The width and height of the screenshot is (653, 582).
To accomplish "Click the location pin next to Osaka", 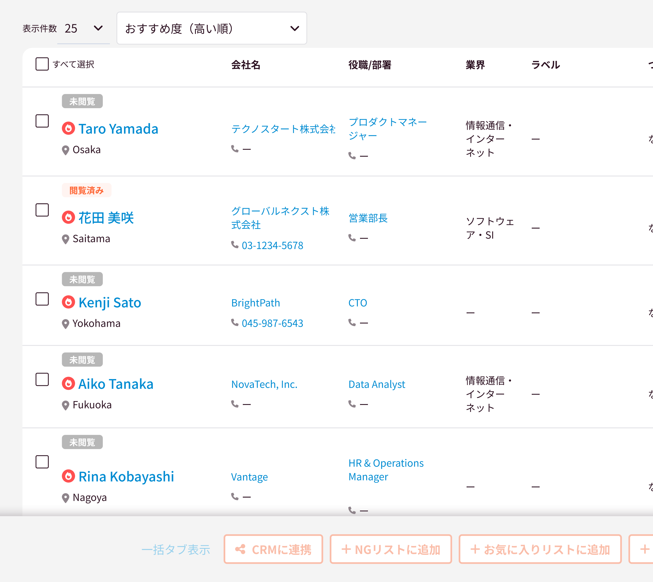I will click(66, 150).
